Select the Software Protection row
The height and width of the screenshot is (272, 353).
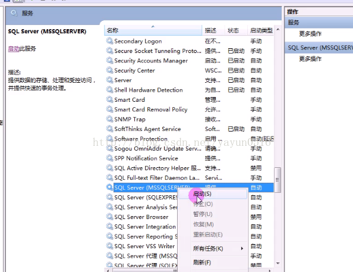point(189,139)
